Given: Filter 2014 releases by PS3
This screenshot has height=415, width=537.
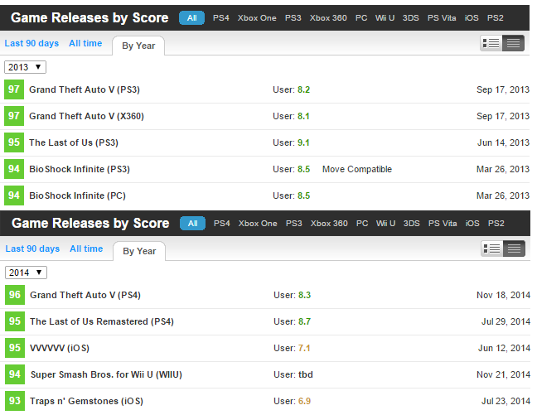Looking at the screenshot, I should tap(294, 224).
